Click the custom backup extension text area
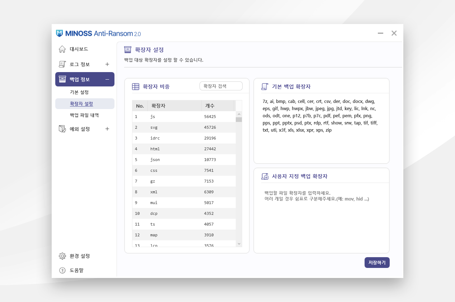This screenshot has width=455, height=302. (x=321, y=217)
